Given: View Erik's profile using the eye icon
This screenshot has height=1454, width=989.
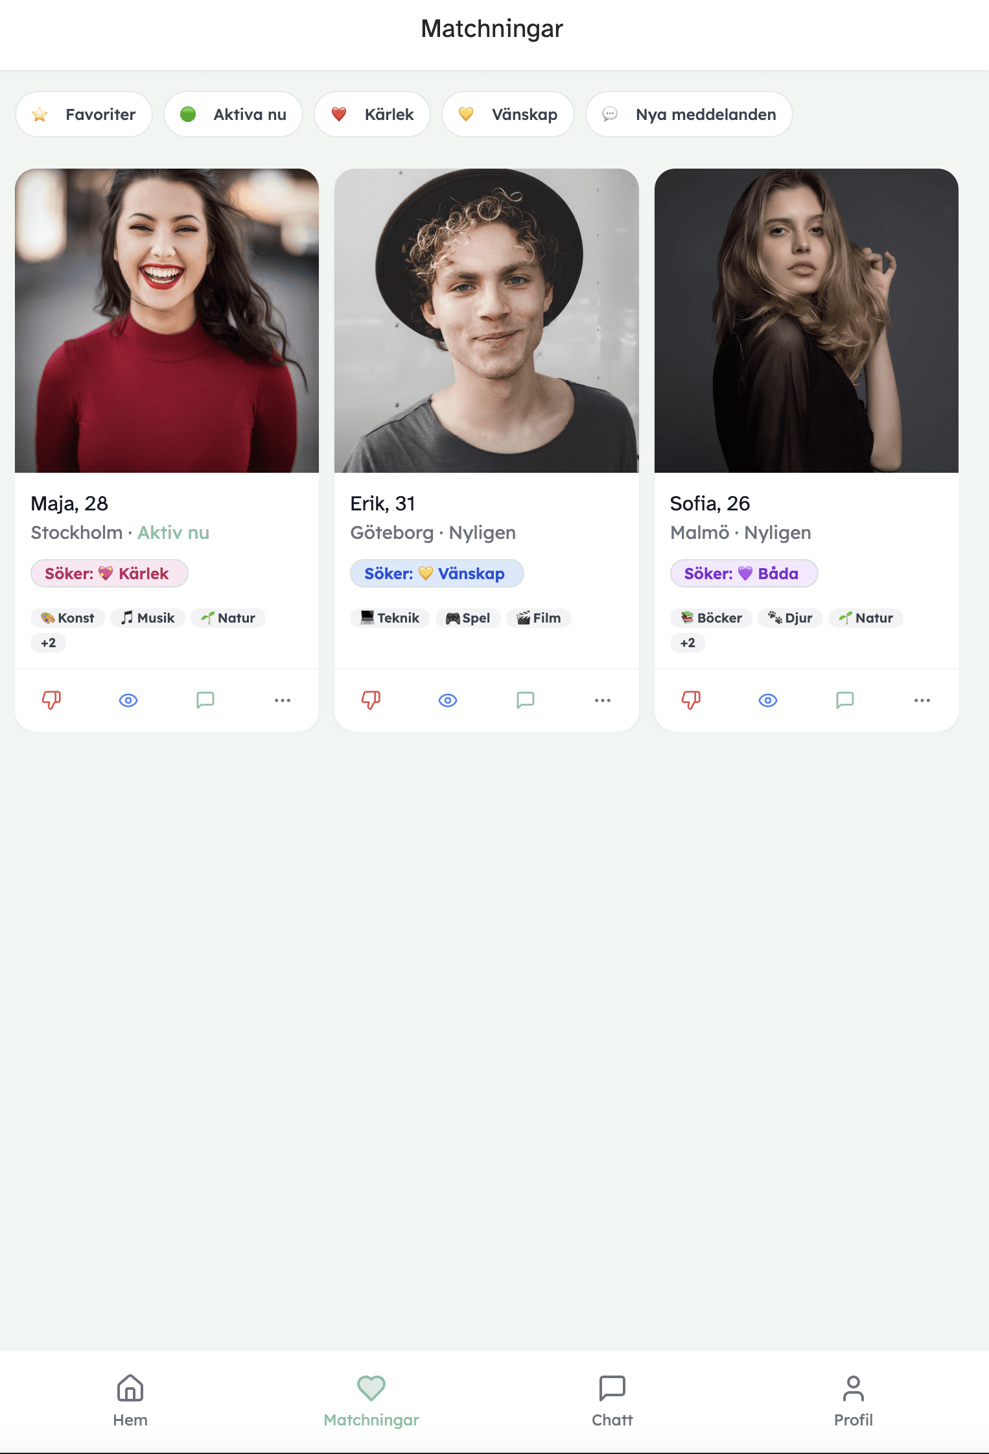Looking at the screenshot, I should (448, 700).
